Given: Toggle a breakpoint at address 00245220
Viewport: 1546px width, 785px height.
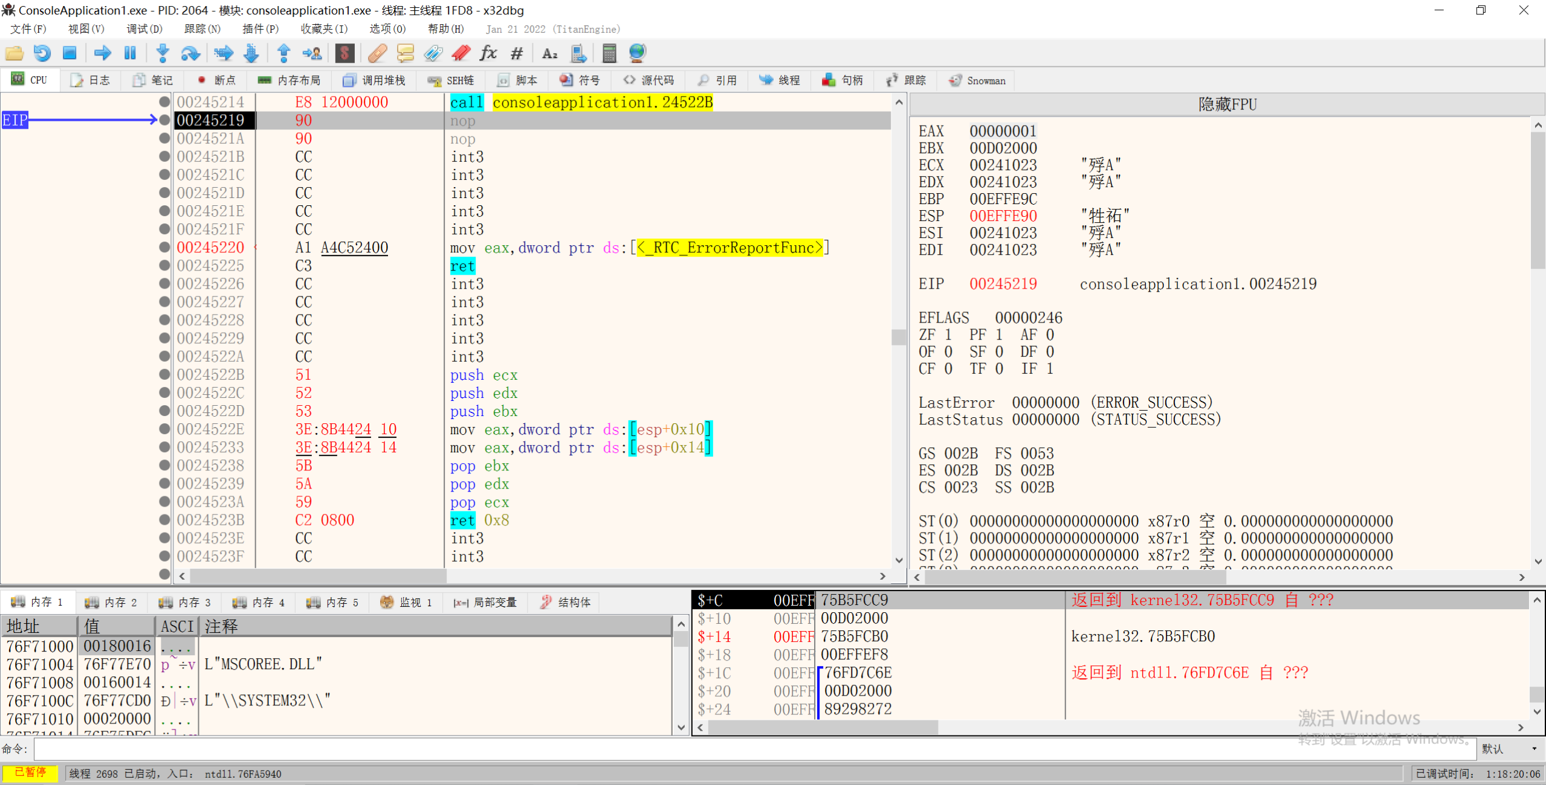Looking at the screenshot, I should [x=164, y=247].
